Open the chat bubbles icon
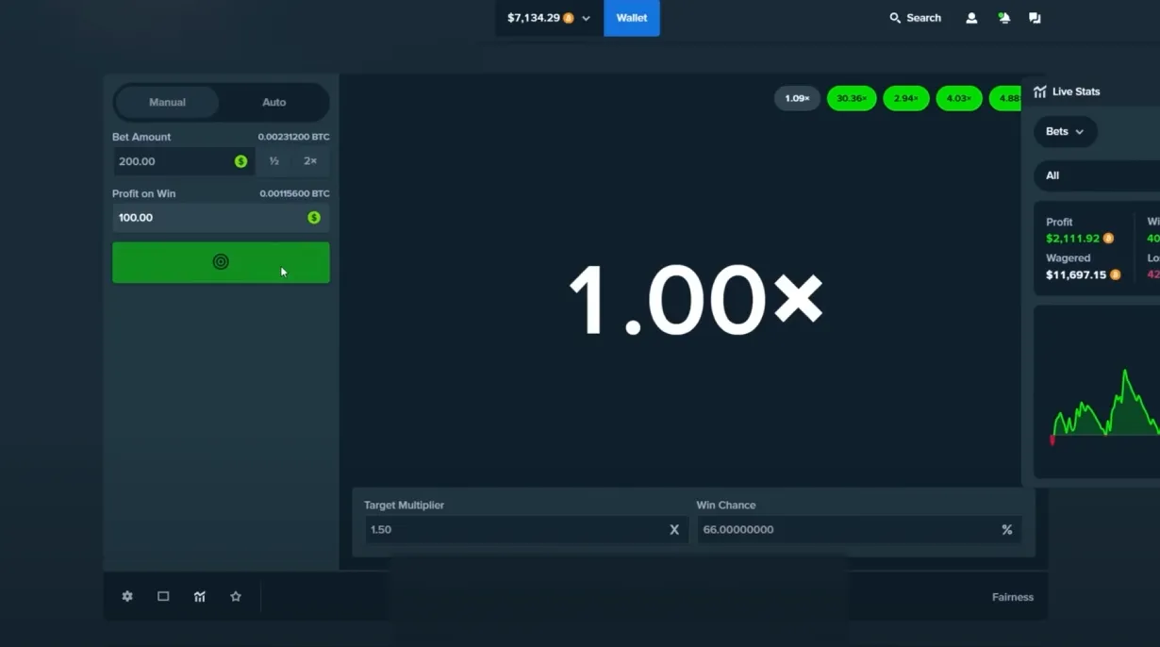Image resolution: width=1160 pixels, height=647 pixels. click(x=1035, y=18)
